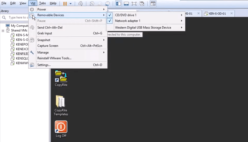Select Reinstall VMware Tools menu entry
The width and height of the screenshot is (248, 142).
tap(54, 58)
